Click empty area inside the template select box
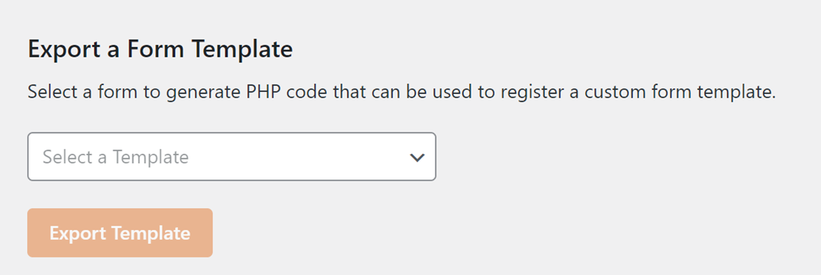 point(299,157)
